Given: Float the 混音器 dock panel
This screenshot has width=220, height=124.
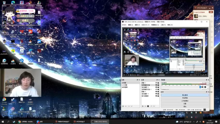Looking at the screenshot, I should click(207, 80).
